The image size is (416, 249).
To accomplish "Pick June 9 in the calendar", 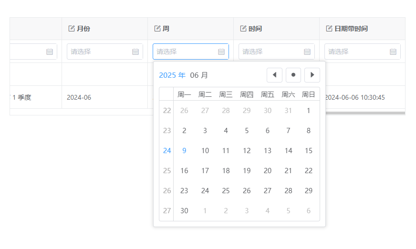I will coord(184,151).
